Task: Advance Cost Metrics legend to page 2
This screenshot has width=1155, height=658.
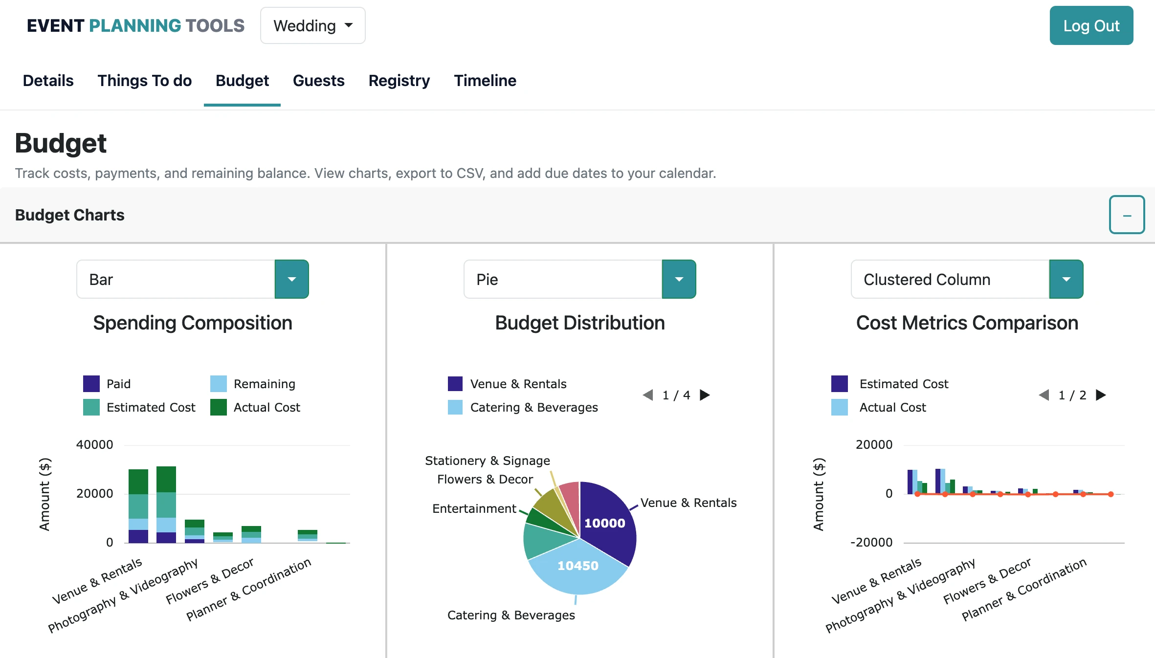Action: pyautogui.click(x=1100, y=395)
